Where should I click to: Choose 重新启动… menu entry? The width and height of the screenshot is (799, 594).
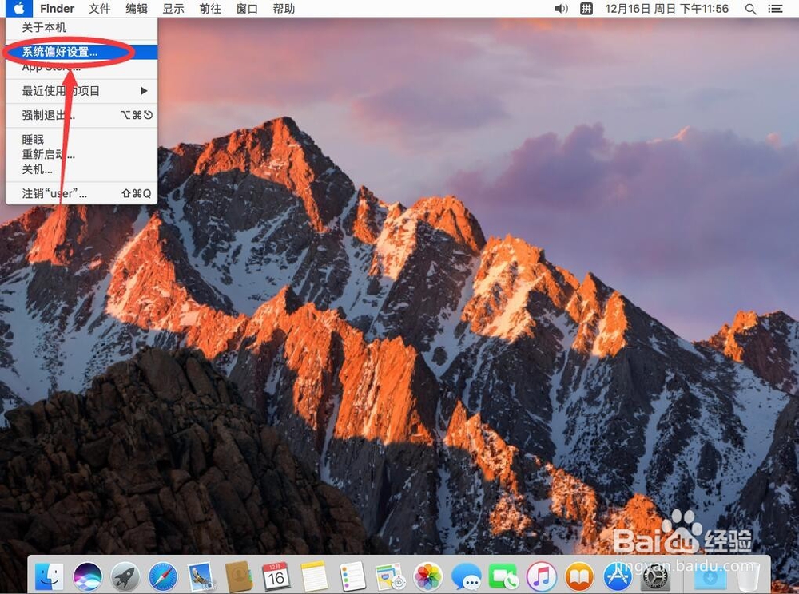[81, 154]
